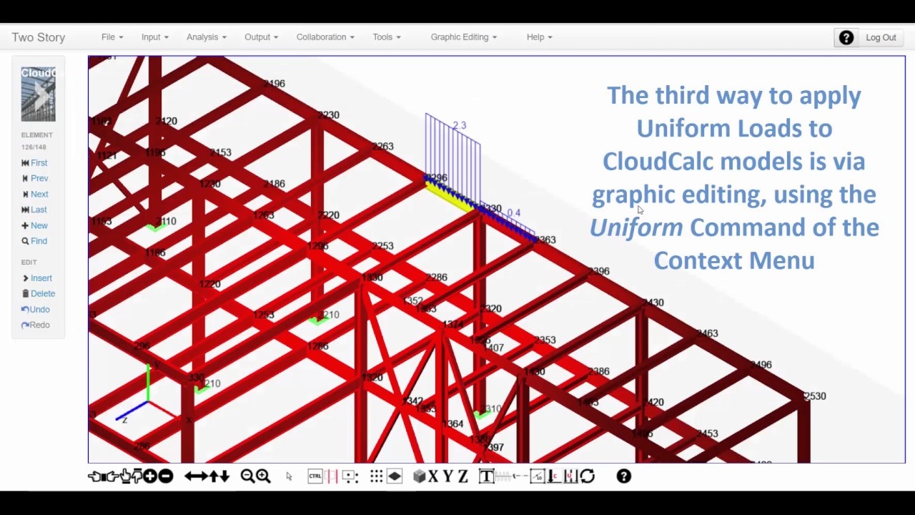Toggle the CTRL selection mode icon
This screenshot has width=915, height=515.
tap(315, 476)
